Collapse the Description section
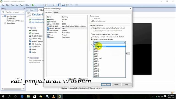Viewport: 176px width, 99px height. point(28,58)
